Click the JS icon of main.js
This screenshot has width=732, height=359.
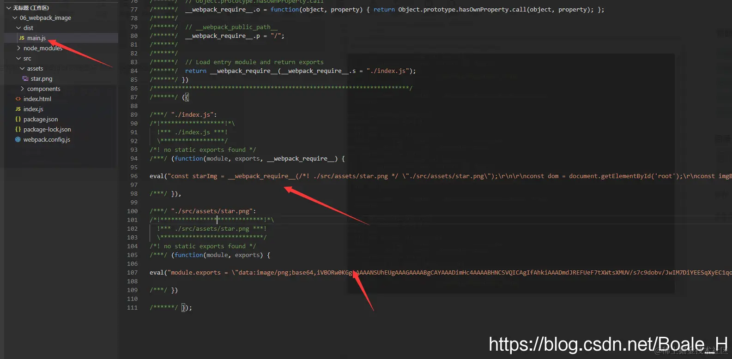(22, 38)
